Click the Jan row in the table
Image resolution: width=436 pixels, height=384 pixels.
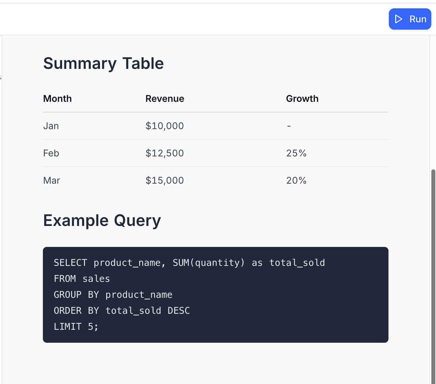[51, 126]
